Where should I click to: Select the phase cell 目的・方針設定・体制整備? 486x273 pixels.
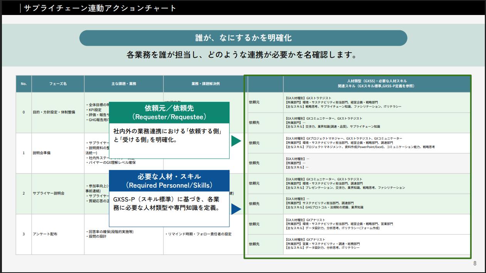(x=54, y=112)
